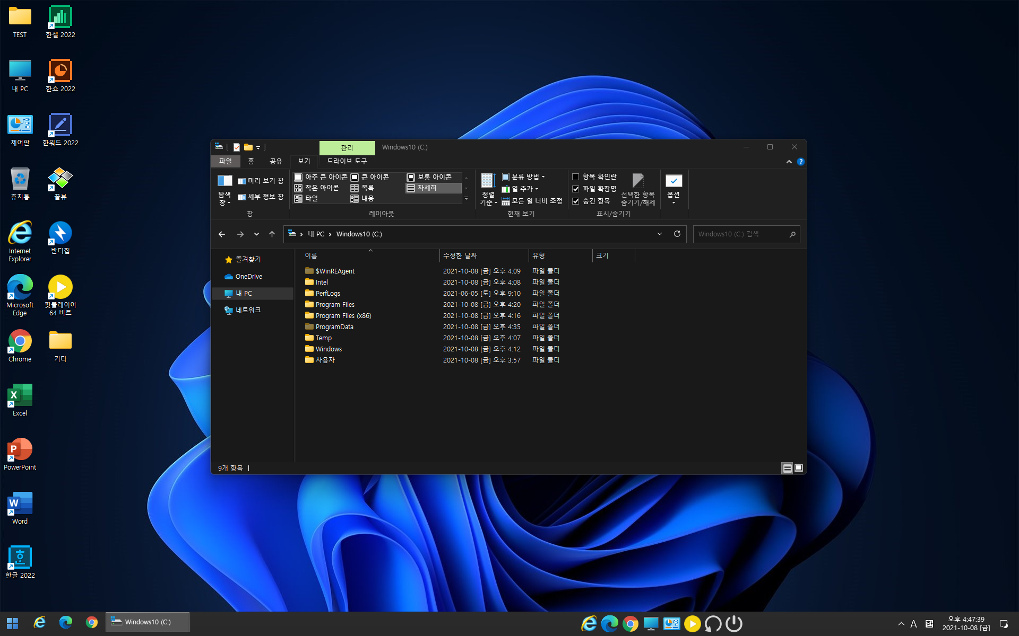This screenshot has width=1019, height=636.
Task: Open the File (파일) tab
Action: 226,161
